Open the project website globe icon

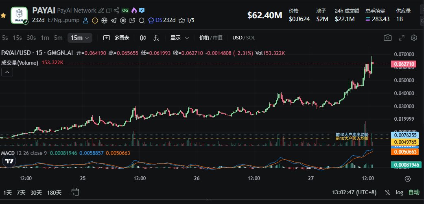coord(104,20)
